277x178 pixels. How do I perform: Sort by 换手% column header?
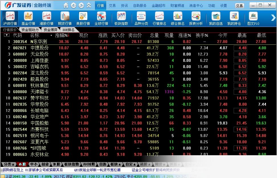tap(202, 35)
